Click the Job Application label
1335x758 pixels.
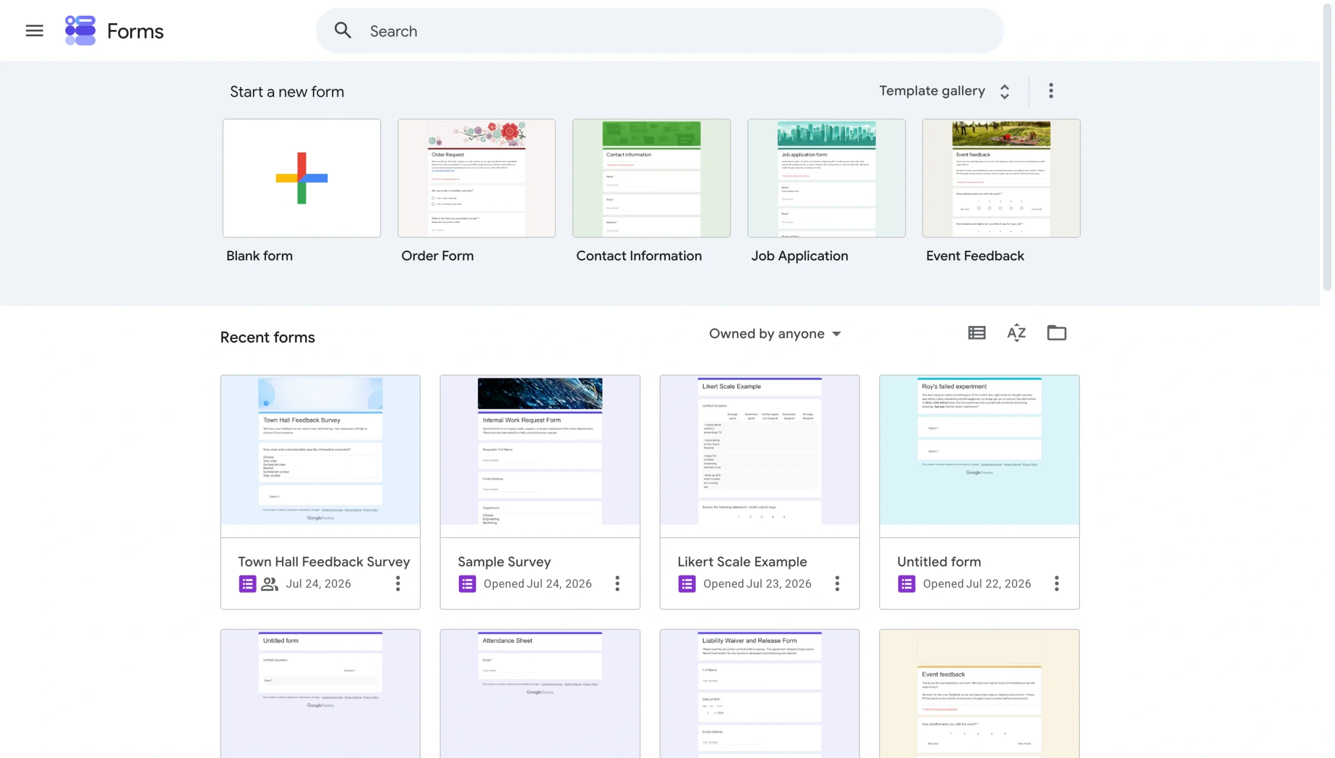pyautogui.click(x=799, y=256)
